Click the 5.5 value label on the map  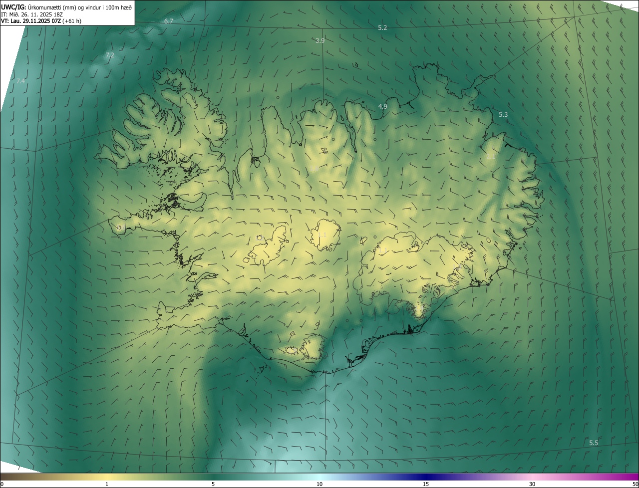594,443
